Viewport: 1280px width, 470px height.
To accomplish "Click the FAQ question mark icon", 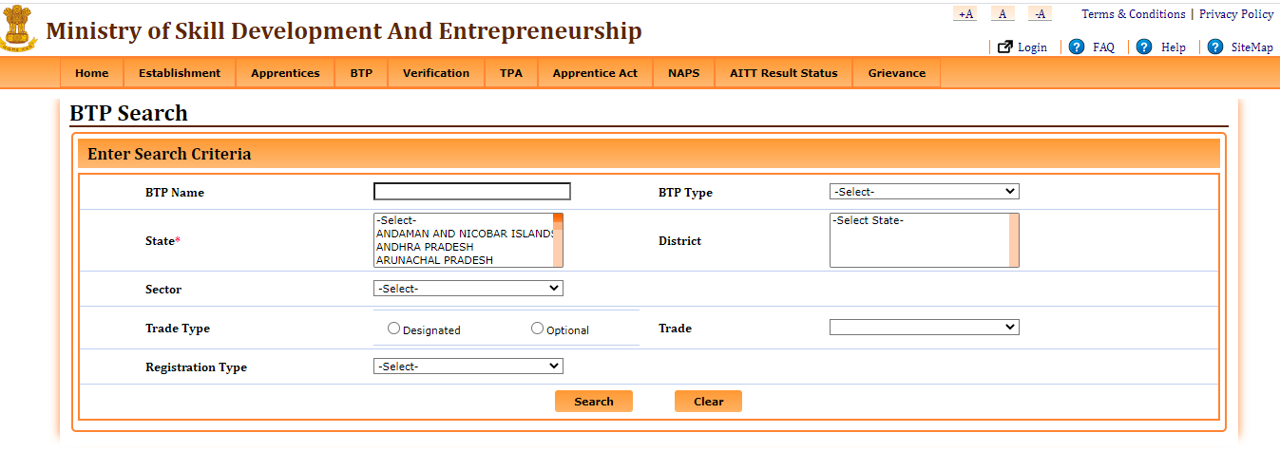I will click(x=1077, y=47).
